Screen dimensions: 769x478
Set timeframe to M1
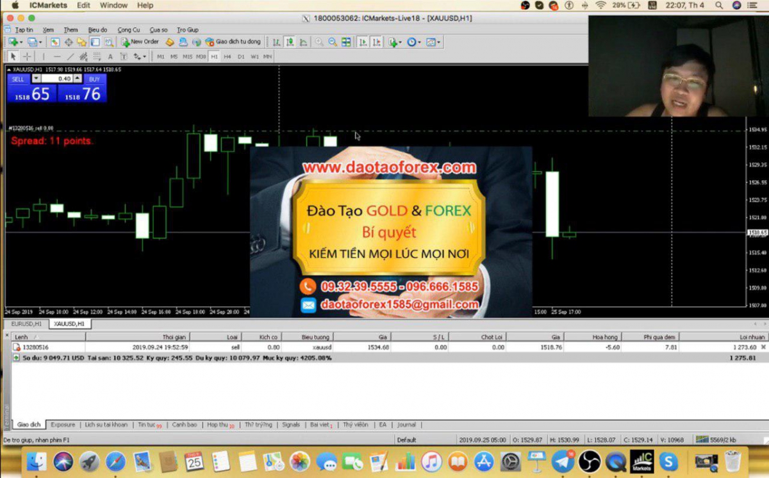pyautogui.click(x=160, y=56)
